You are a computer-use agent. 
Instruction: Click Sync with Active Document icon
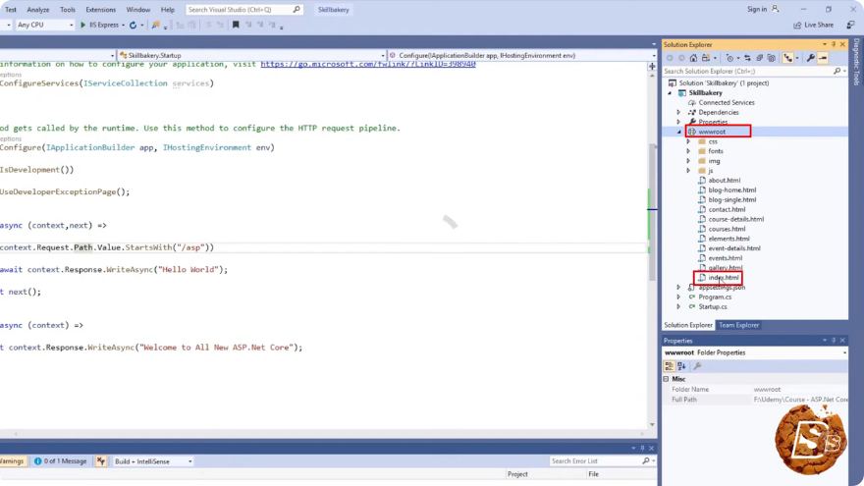pyautogui.click(x=747, y=58)
